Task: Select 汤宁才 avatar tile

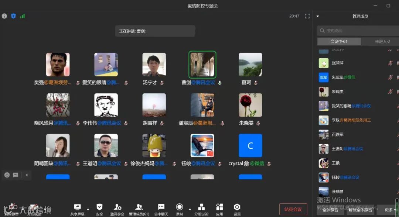Action: click(x=154, y=65)
